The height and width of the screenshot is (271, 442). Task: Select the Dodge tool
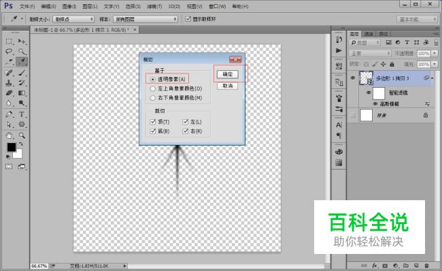pyautogui.click(x=22, y=103)
